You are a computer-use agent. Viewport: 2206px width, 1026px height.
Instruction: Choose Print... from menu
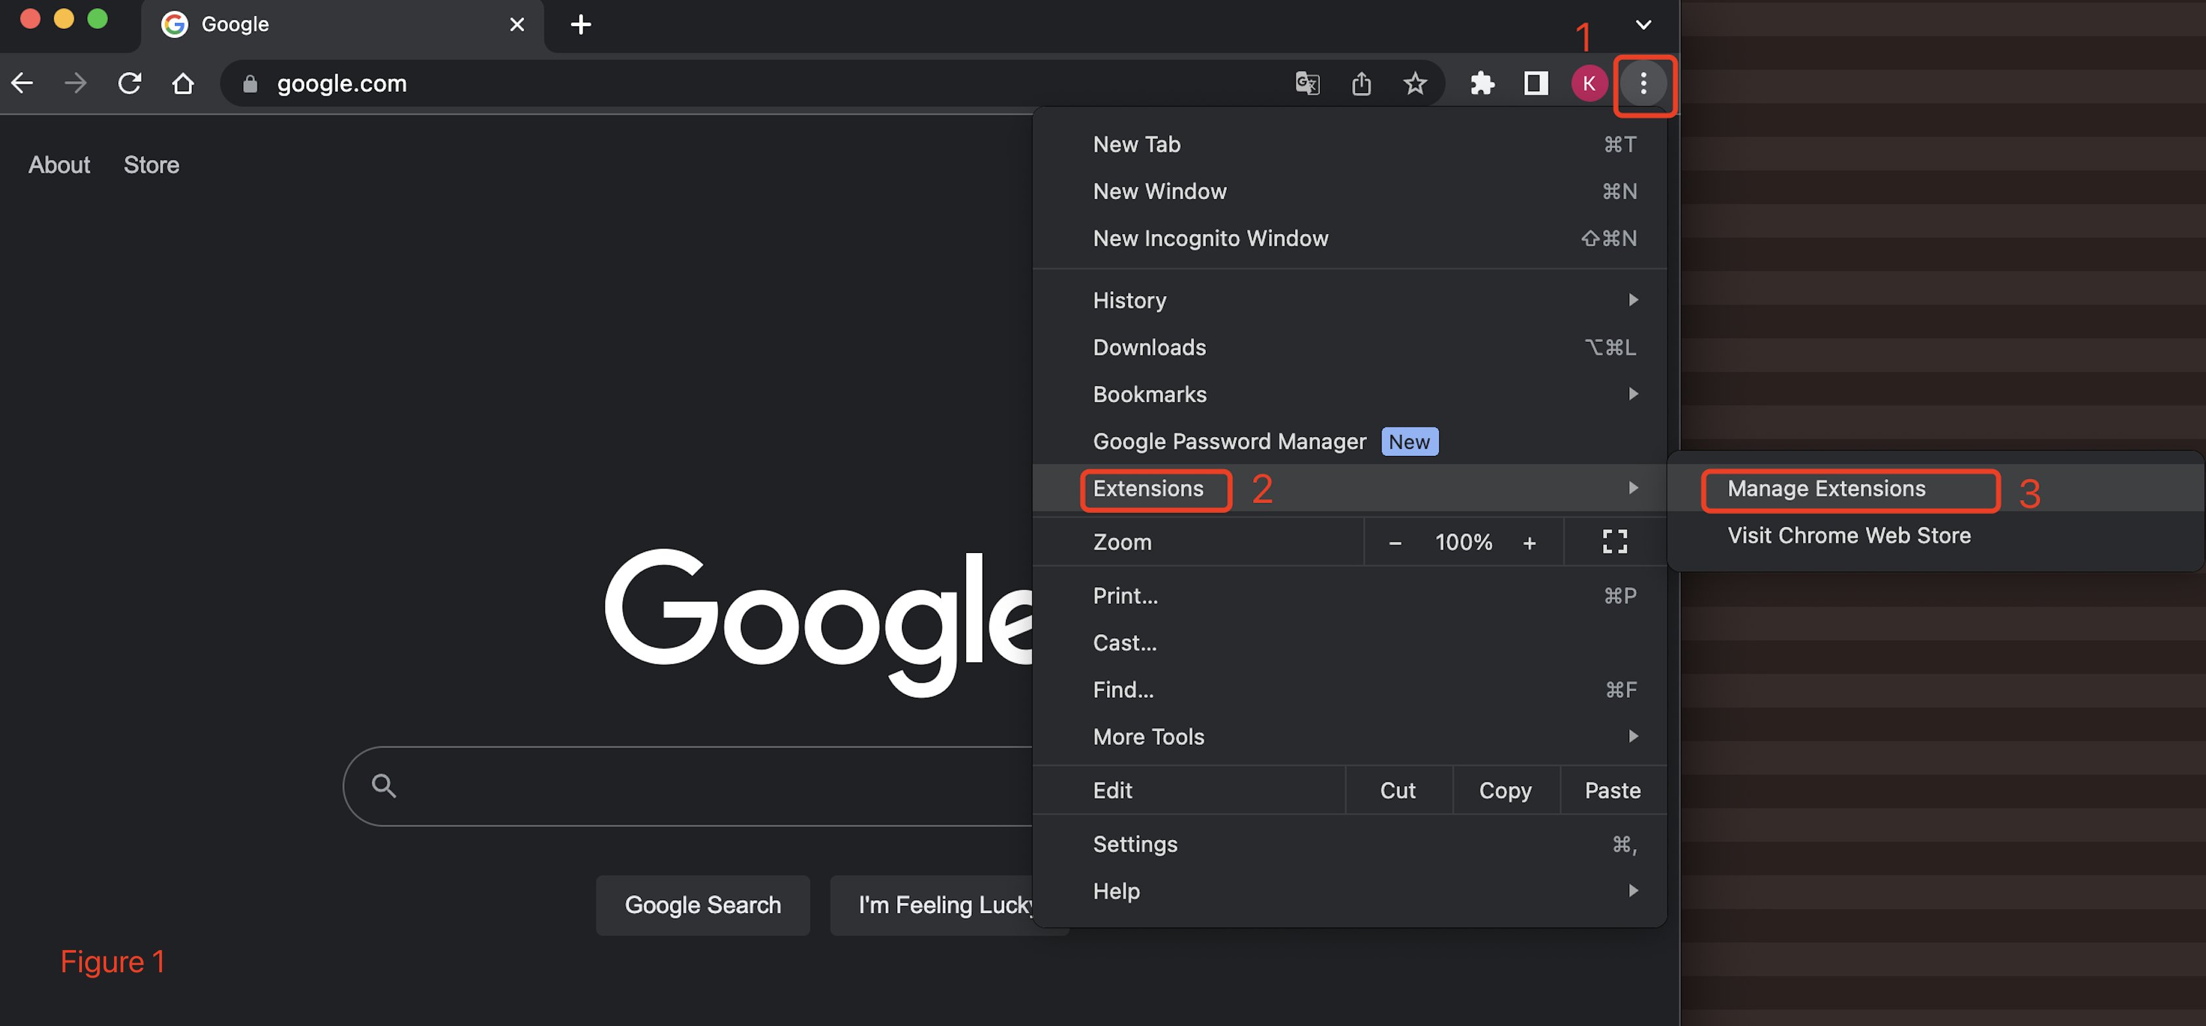(1349, 595)
